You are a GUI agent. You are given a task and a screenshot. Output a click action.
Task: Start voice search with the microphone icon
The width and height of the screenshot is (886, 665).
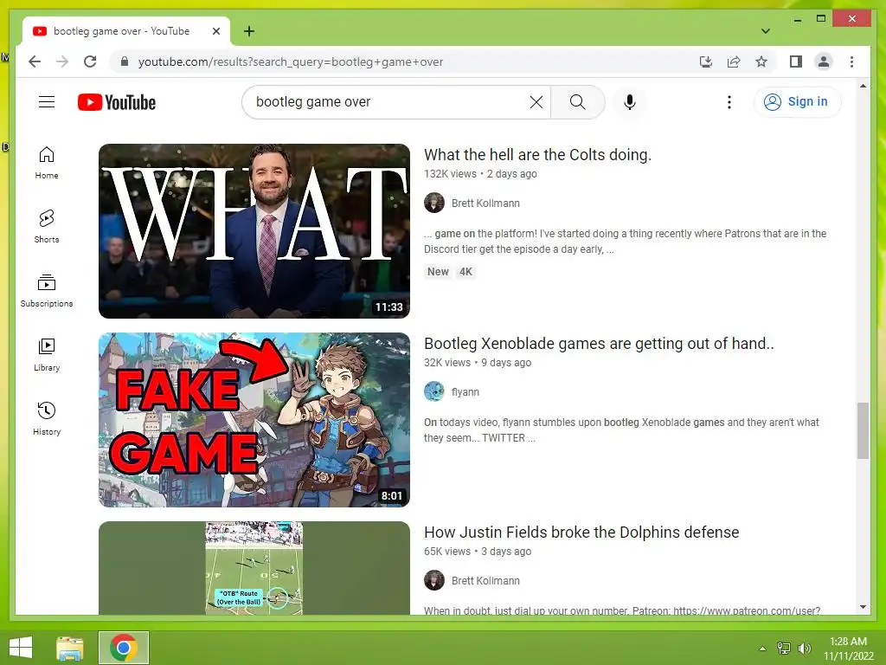(630, 102)
